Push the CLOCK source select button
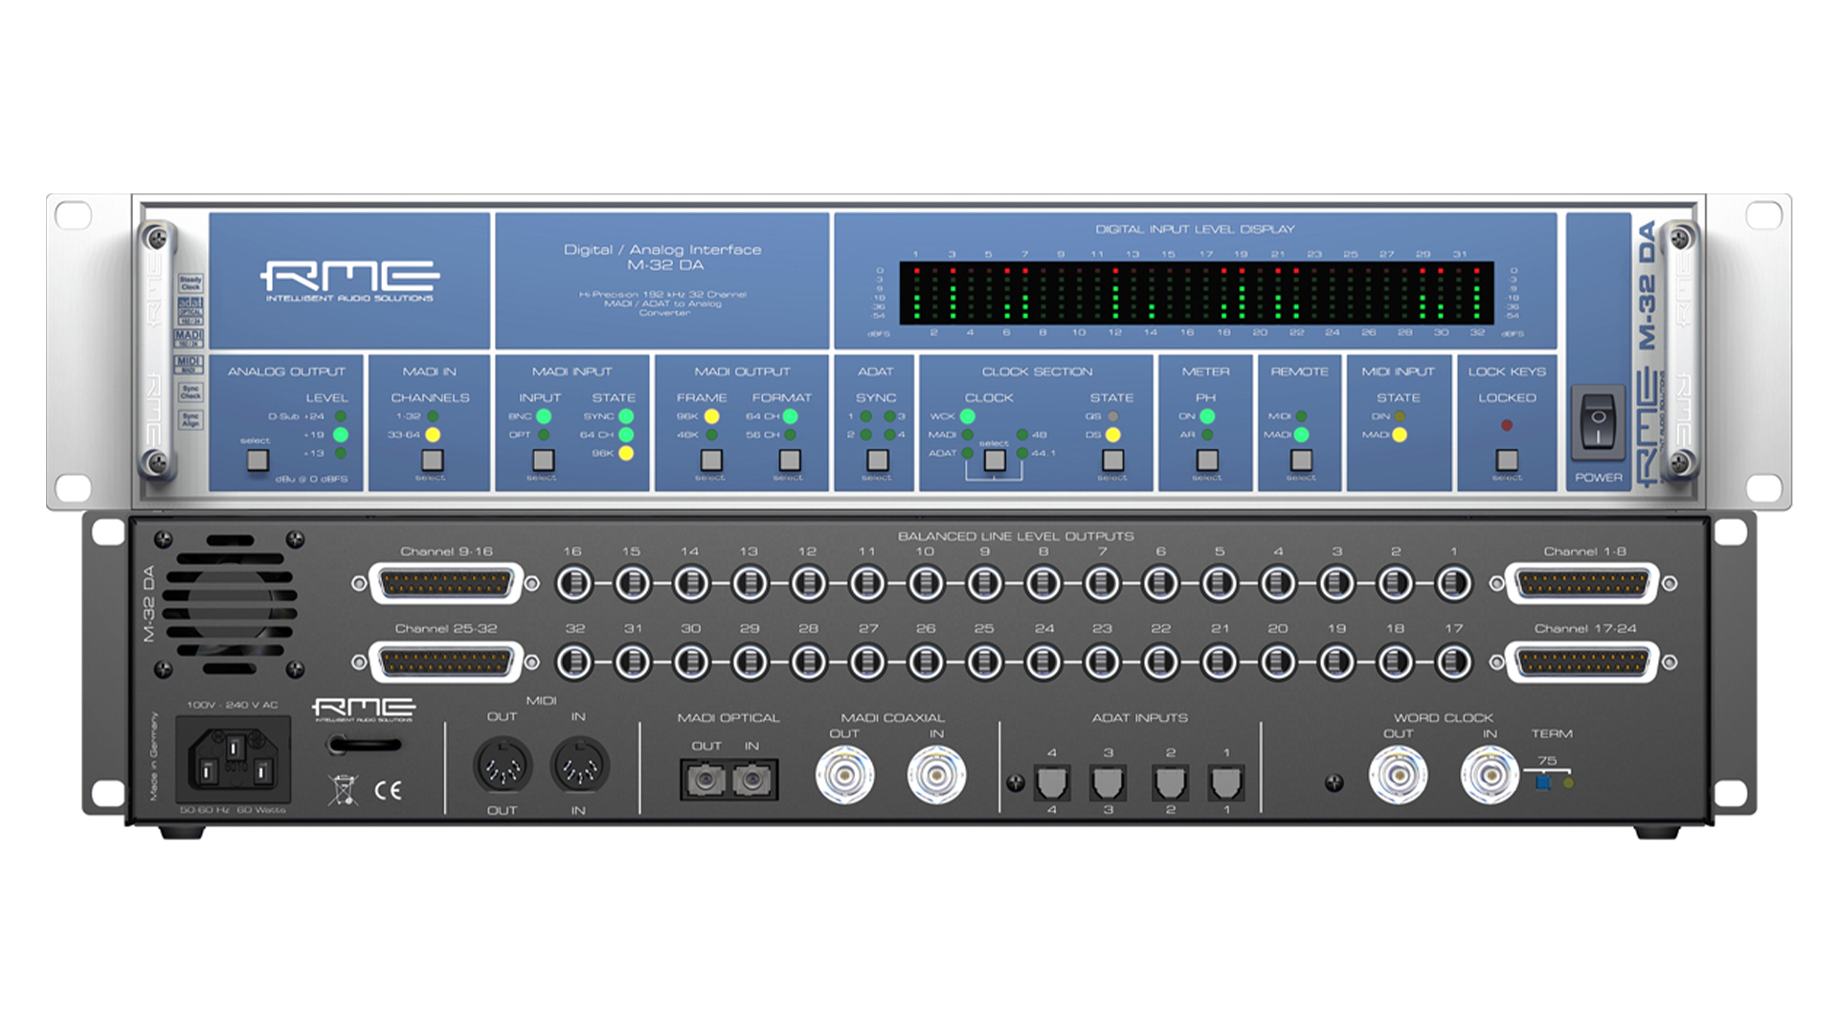The image size is (1838, 1034). [995, 461]
